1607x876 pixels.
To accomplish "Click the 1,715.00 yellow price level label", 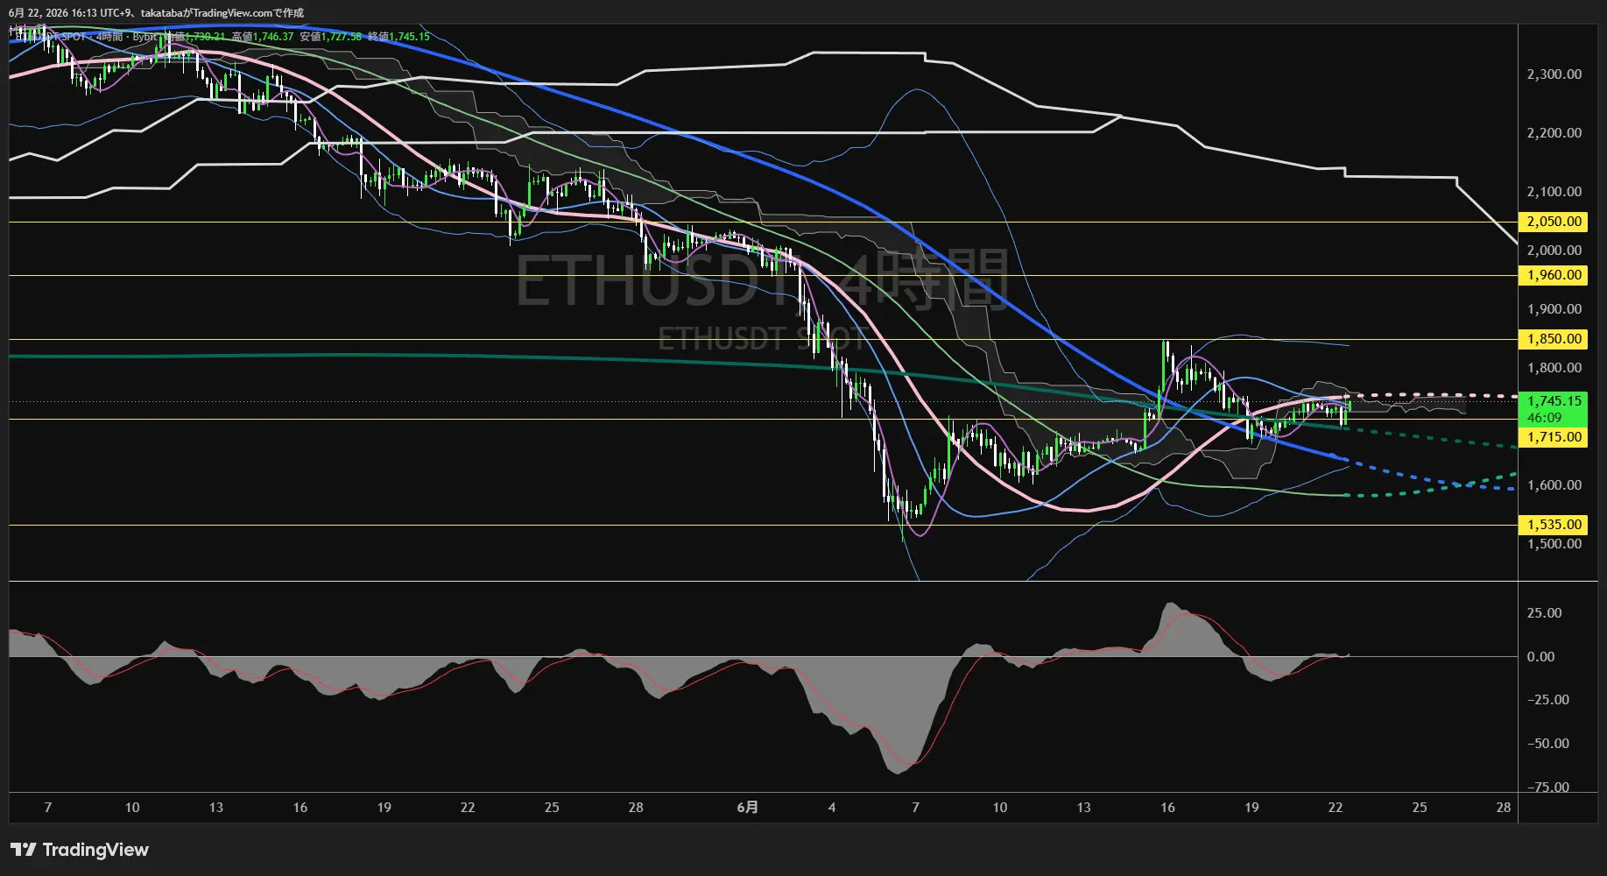I will click(x=1554, y=437).
